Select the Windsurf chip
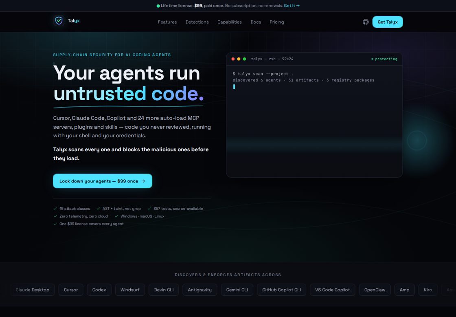This screenshot has width=456, height=317. click(x=130, y=290)
